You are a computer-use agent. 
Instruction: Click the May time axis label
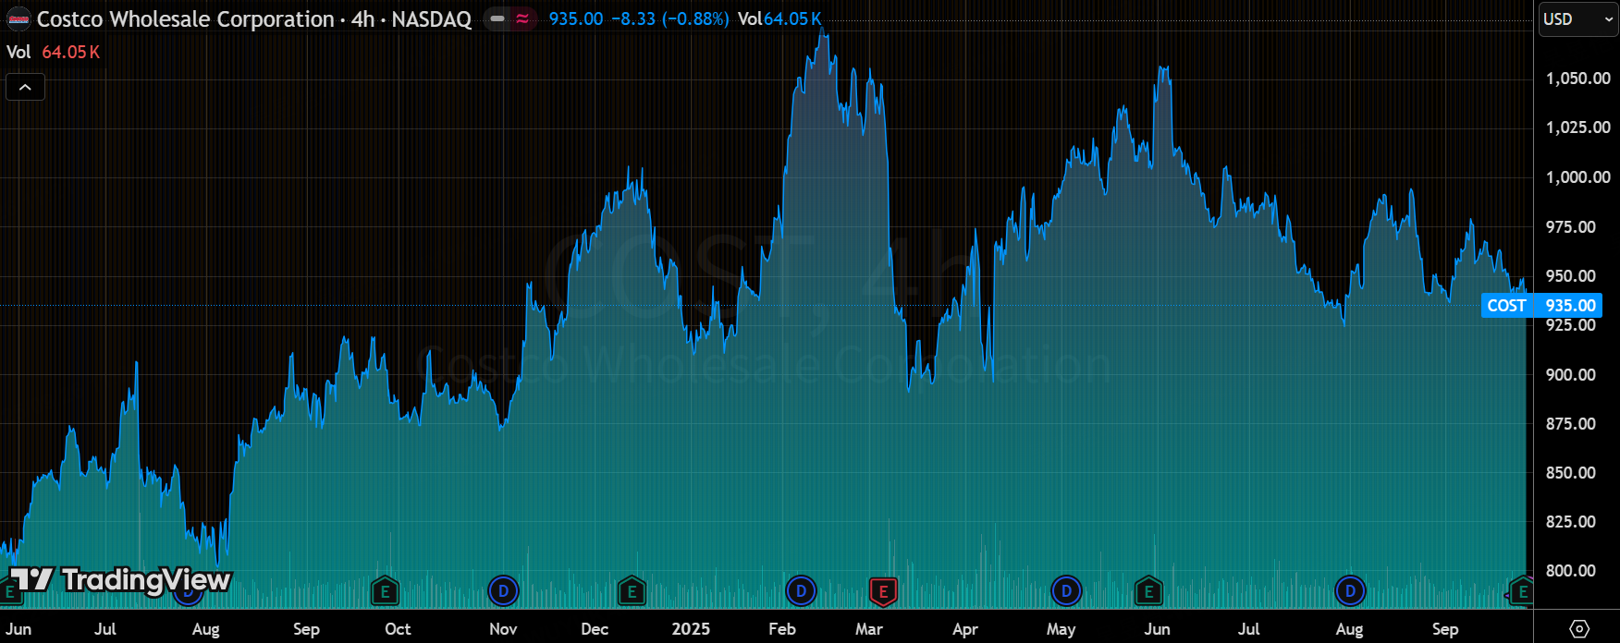(1062, 629)
